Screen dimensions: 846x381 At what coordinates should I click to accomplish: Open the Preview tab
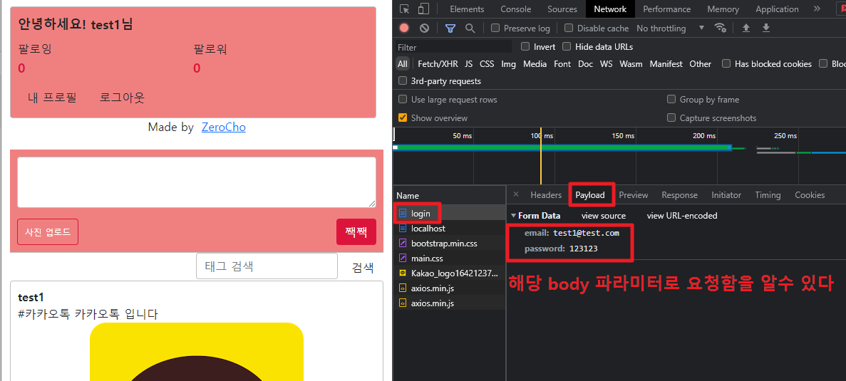[x=634, y=195]
